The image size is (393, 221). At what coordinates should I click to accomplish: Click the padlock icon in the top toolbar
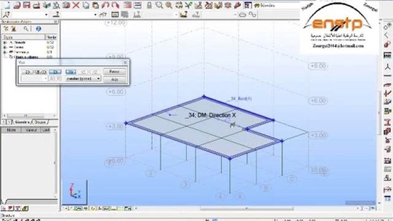149,5
